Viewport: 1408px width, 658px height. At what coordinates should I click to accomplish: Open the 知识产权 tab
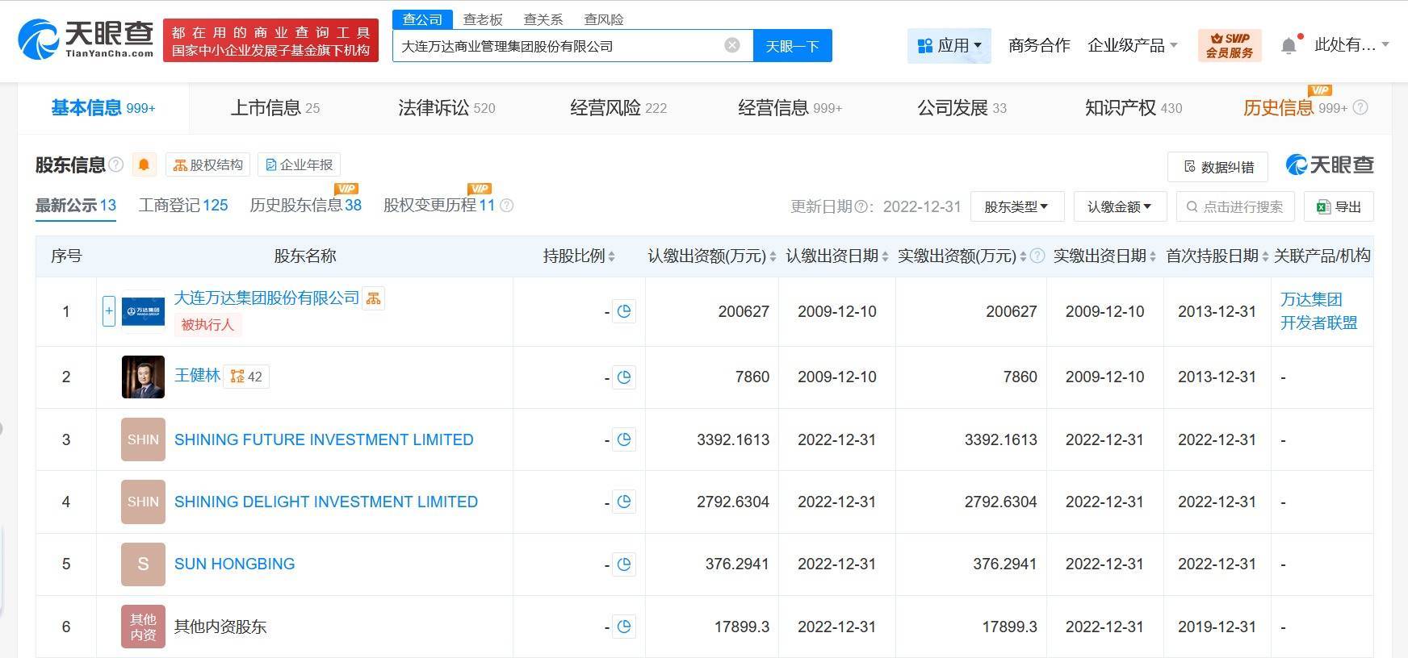(1134, 107)
